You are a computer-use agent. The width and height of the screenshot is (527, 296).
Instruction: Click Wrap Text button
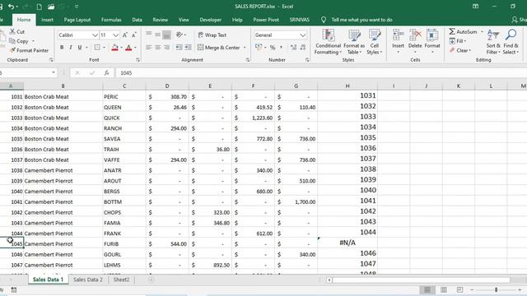[x=212, y=35]
